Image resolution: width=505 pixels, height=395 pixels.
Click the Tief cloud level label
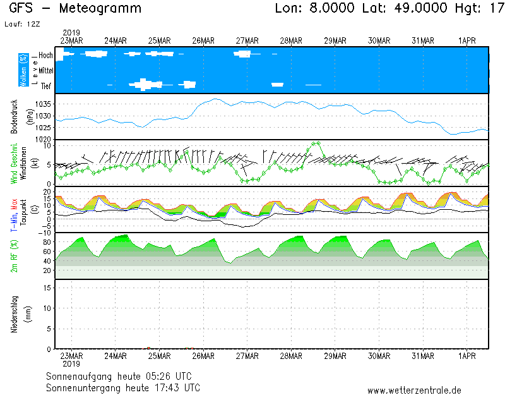[x=47, y=86]
